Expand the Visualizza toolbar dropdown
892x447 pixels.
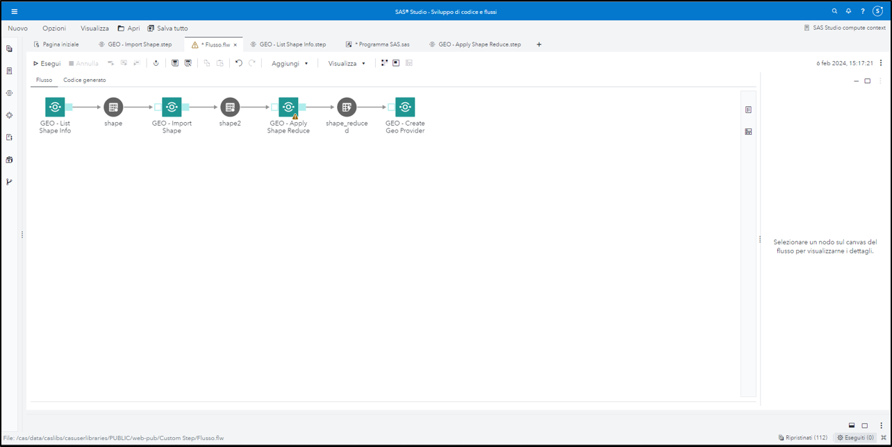point(347,63)
